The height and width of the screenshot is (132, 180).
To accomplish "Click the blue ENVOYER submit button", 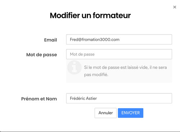I will 131,113.
